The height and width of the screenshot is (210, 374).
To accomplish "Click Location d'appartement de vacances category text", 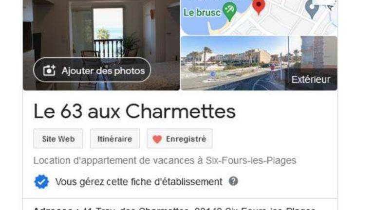I will click(x=165, y=160).
